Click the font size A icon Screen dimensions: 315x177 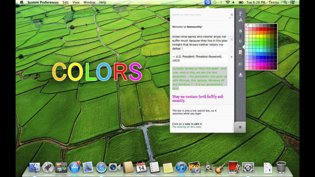(x=240, y=20)
